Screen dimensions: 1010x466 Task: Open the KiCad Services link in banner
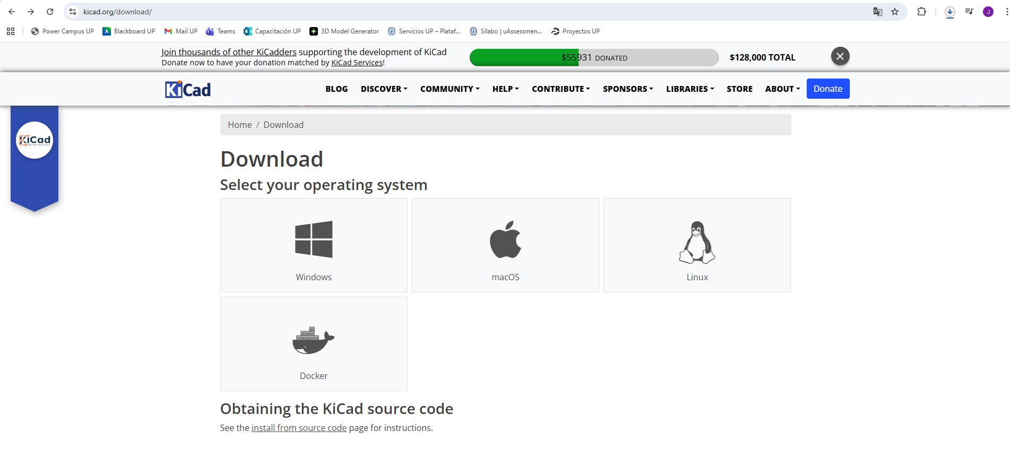[357, 63]
